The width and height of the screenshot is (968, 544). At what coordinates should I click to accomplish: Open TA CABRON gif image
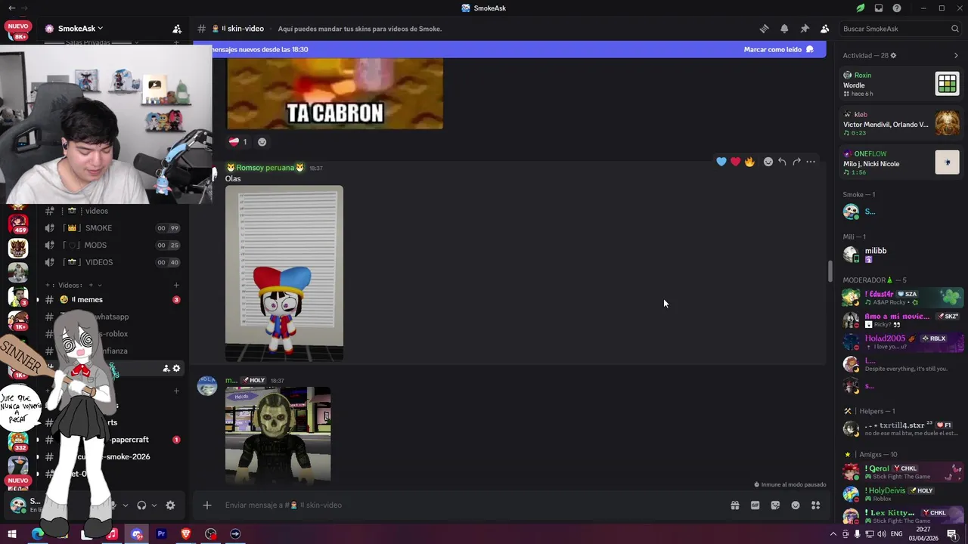coord(335,94)
